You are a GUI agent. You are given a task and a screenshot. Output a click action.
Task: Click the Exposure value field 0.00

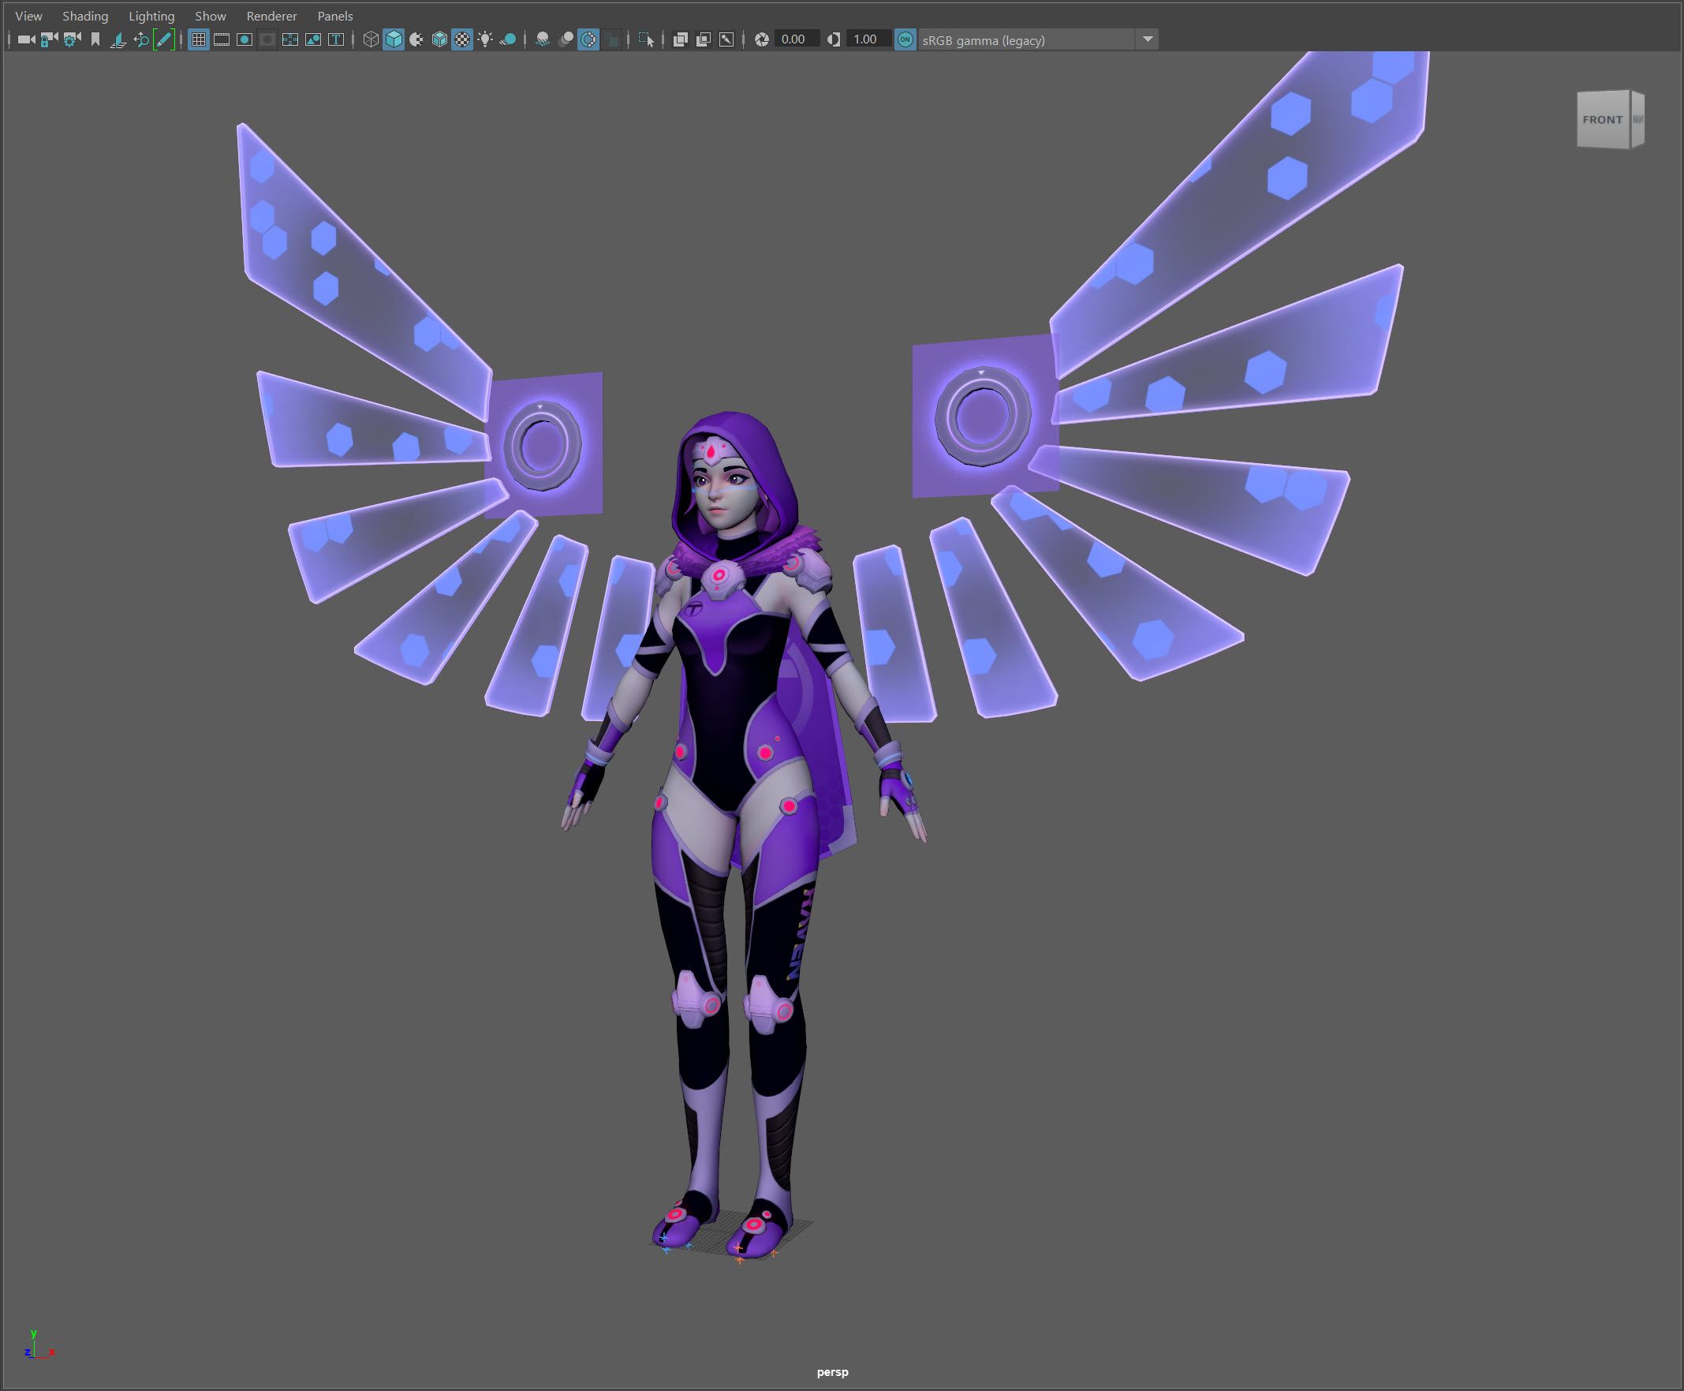pos(797,39)
